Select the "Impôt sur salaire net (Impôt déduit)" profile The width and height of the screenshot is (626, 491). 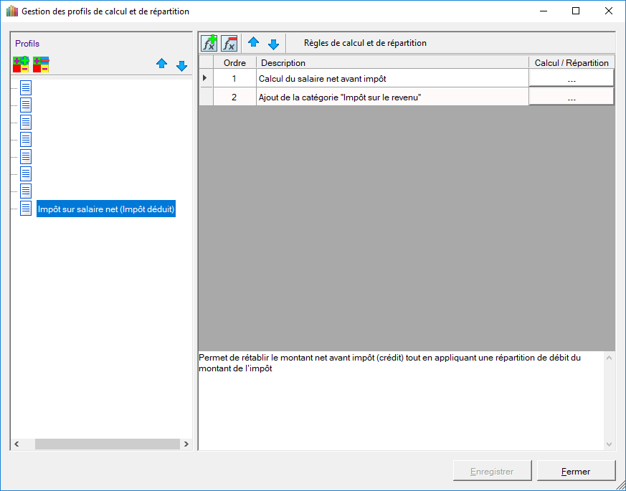(x=106, y=209)
